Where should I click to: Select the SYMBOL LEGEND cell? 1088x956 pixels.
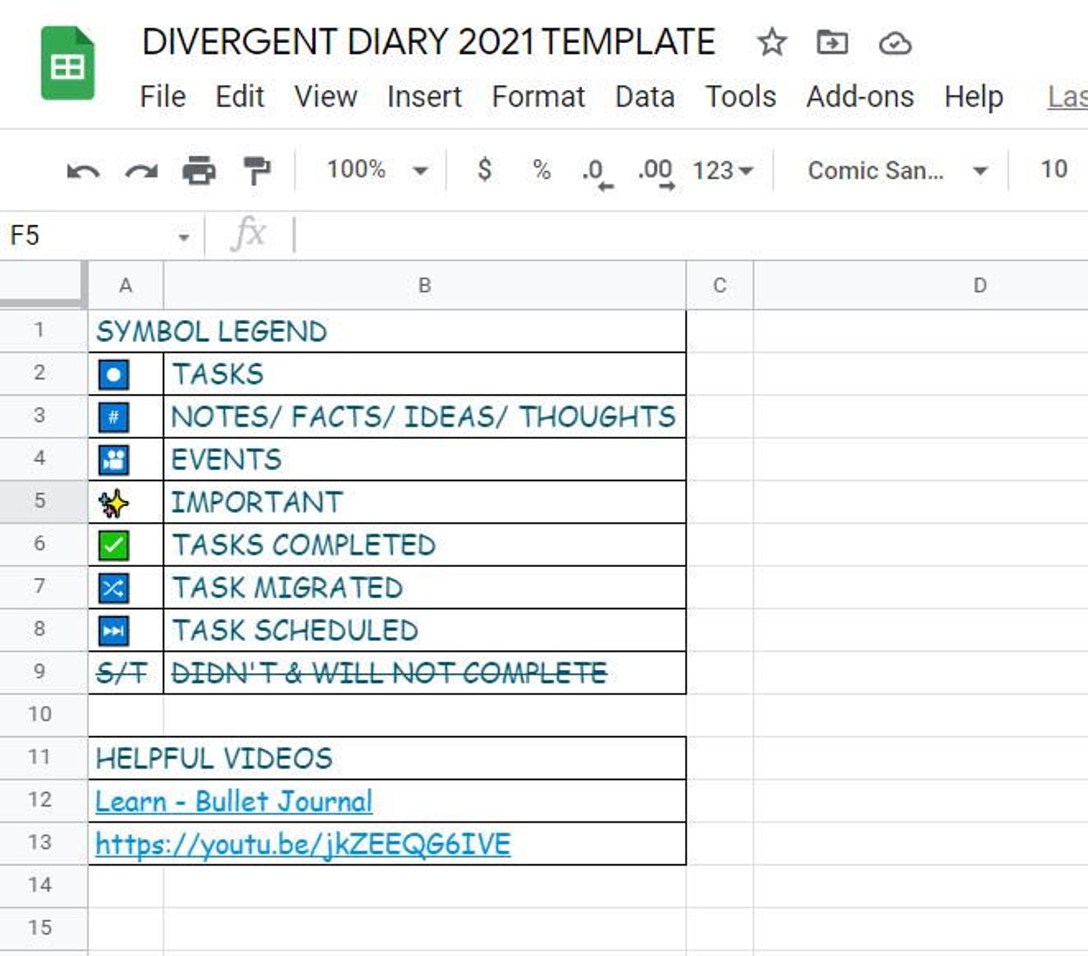387,331
